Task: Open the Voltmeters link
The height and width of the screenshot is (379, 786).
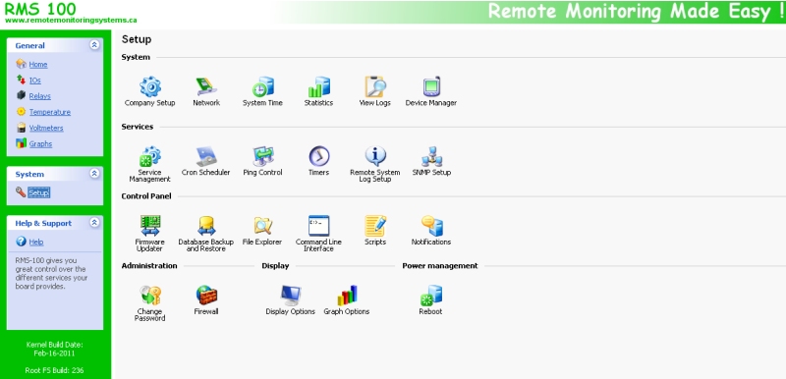Action: 46,129
